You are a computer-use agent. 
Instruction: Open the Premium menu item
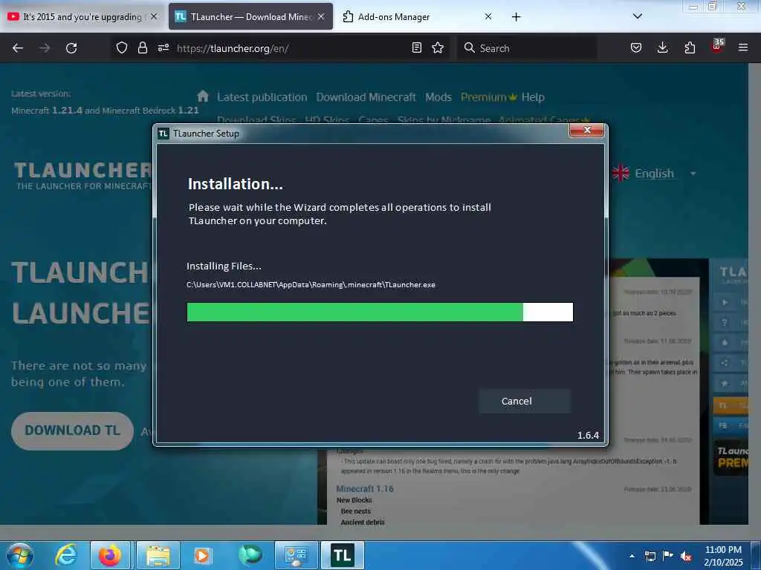click(x=488, y=97)
